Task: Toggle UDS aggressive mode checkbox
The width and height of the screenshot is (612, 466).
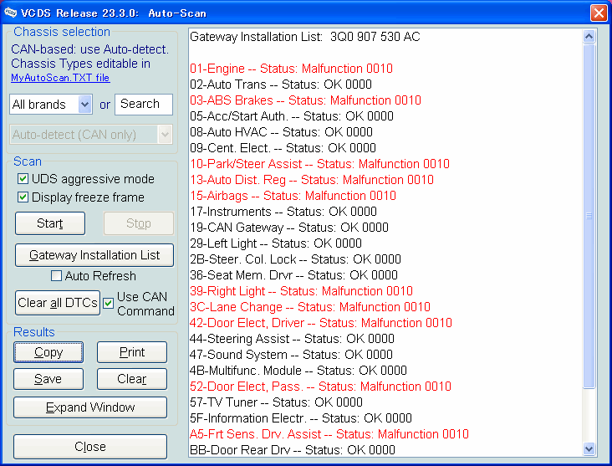Action: tap(23, 179)
